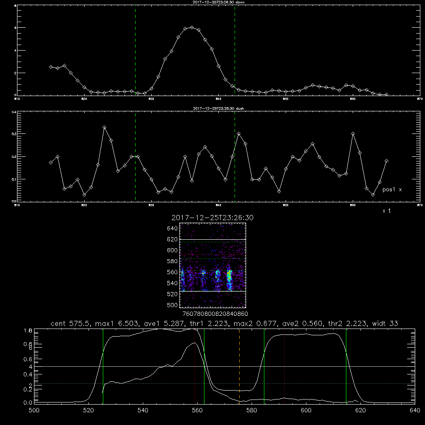Click the solid white horizontal line at level 4

pos(224,366)
